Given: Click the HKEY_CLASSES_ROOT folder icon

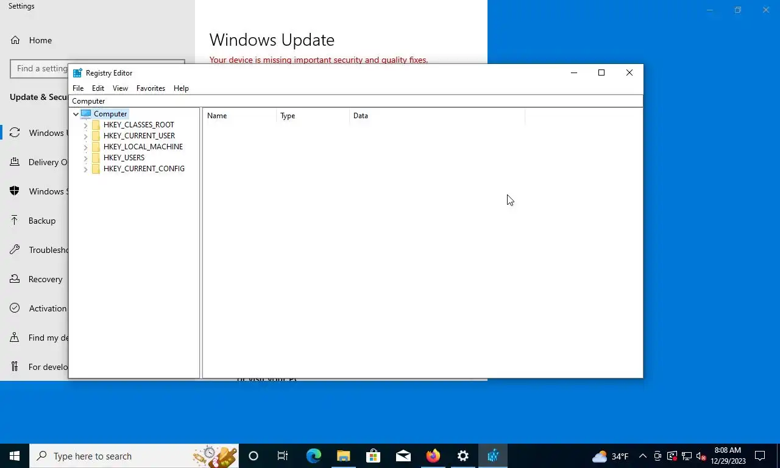Looking at the screenshot, I should pos(96,125).
